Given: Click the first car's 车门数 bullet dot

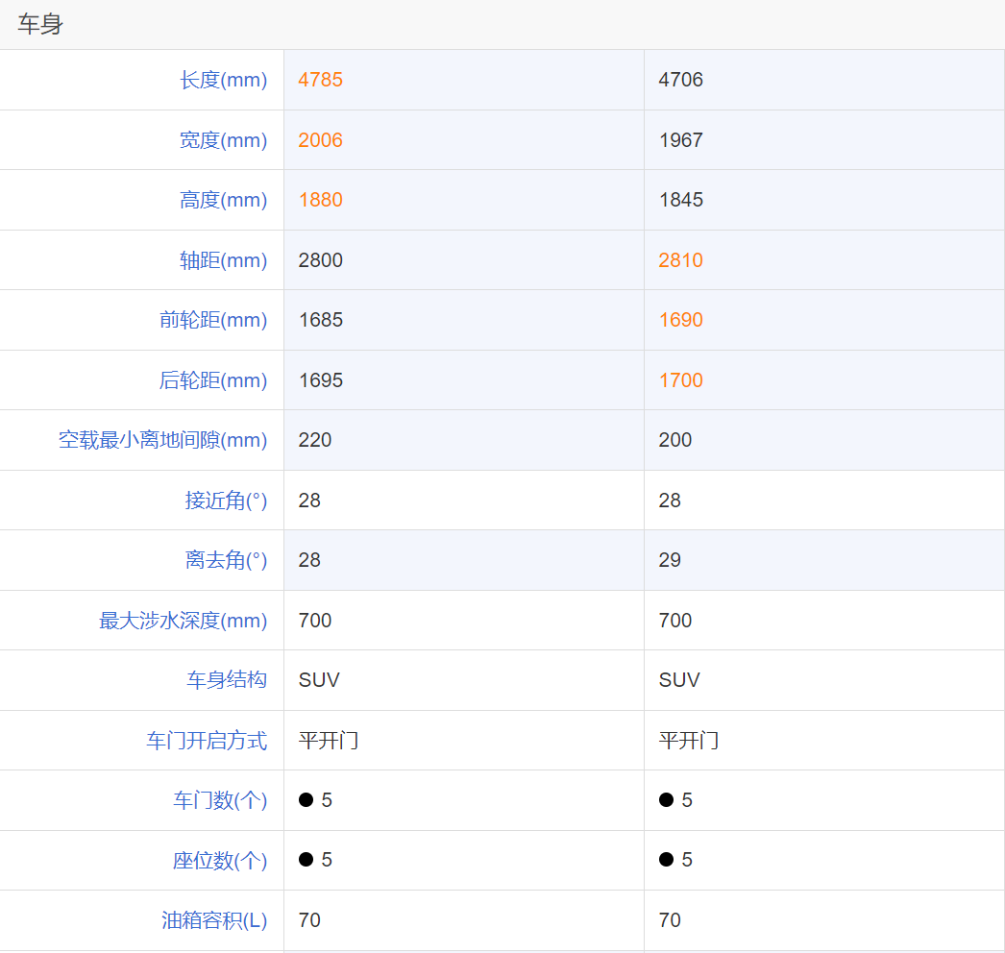Looking at the screenshot, I should [x=306, y=800].
